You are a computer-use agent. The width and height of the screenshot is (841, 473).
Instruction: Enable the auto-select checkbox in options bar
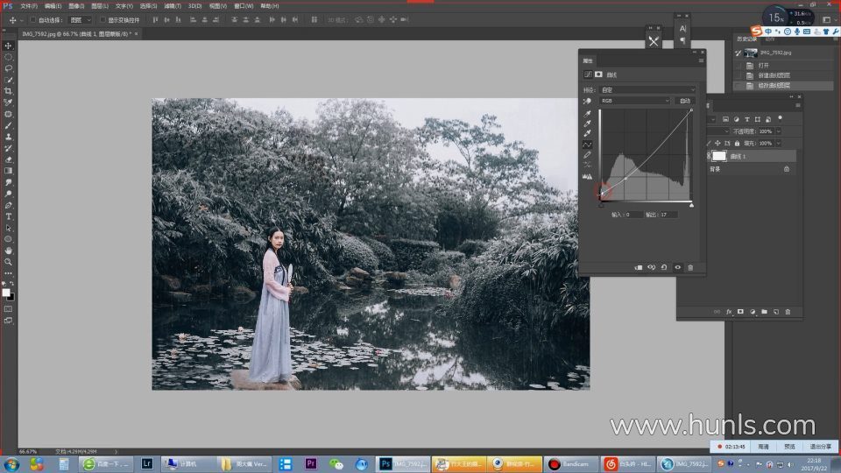pos(32,20)
